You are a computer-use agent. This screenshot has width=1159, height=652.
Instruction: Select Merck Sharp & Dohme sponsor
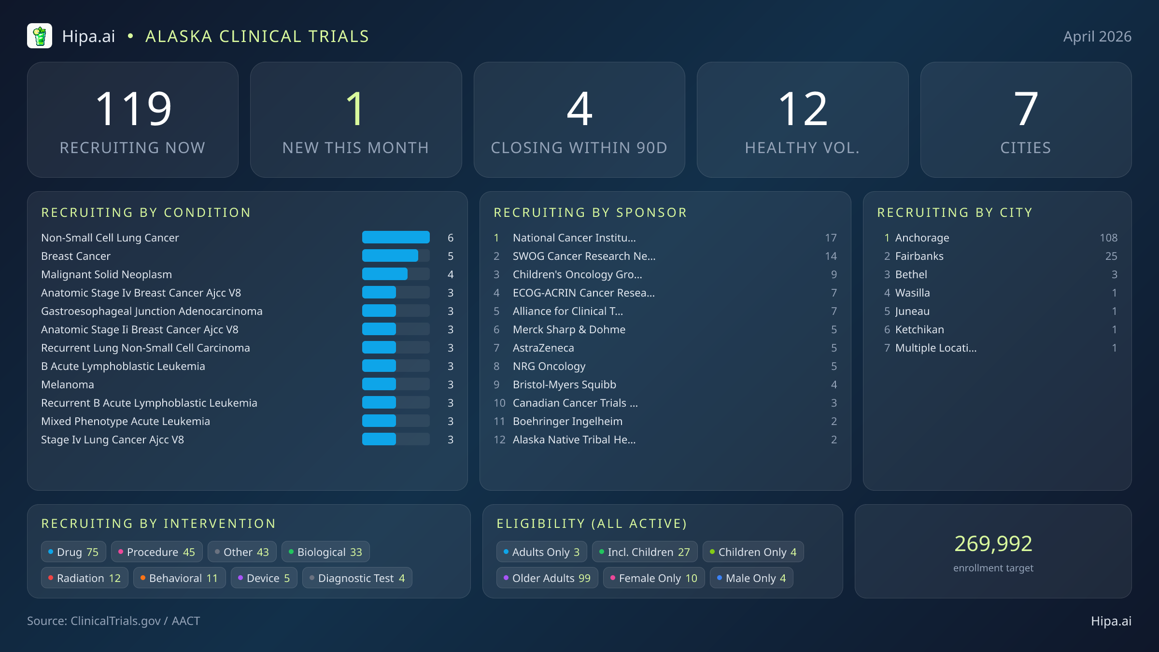[x=665, y=329]
